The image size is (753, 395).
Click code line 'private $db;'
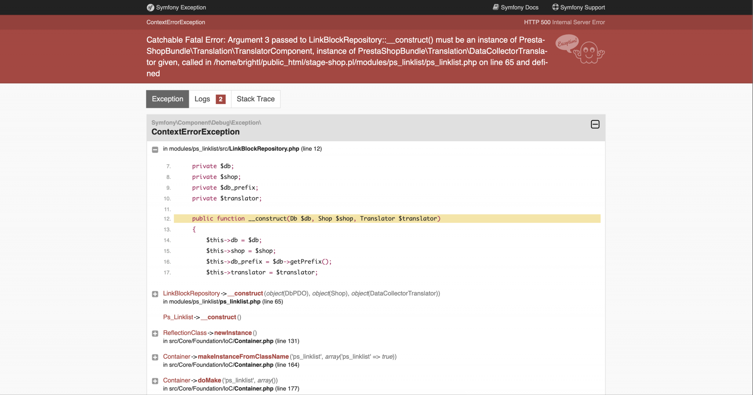[213, 166]
